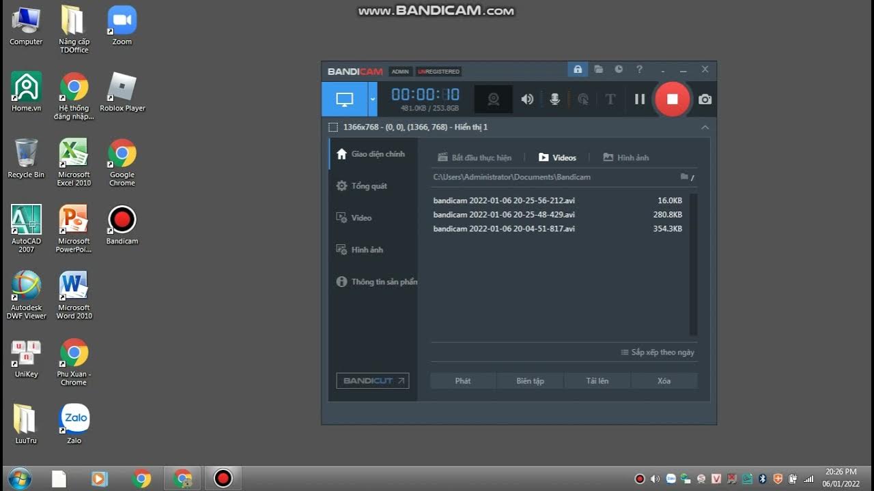
Task: Toggle the mouse cursor effect icon
Action: pos(583,99)
